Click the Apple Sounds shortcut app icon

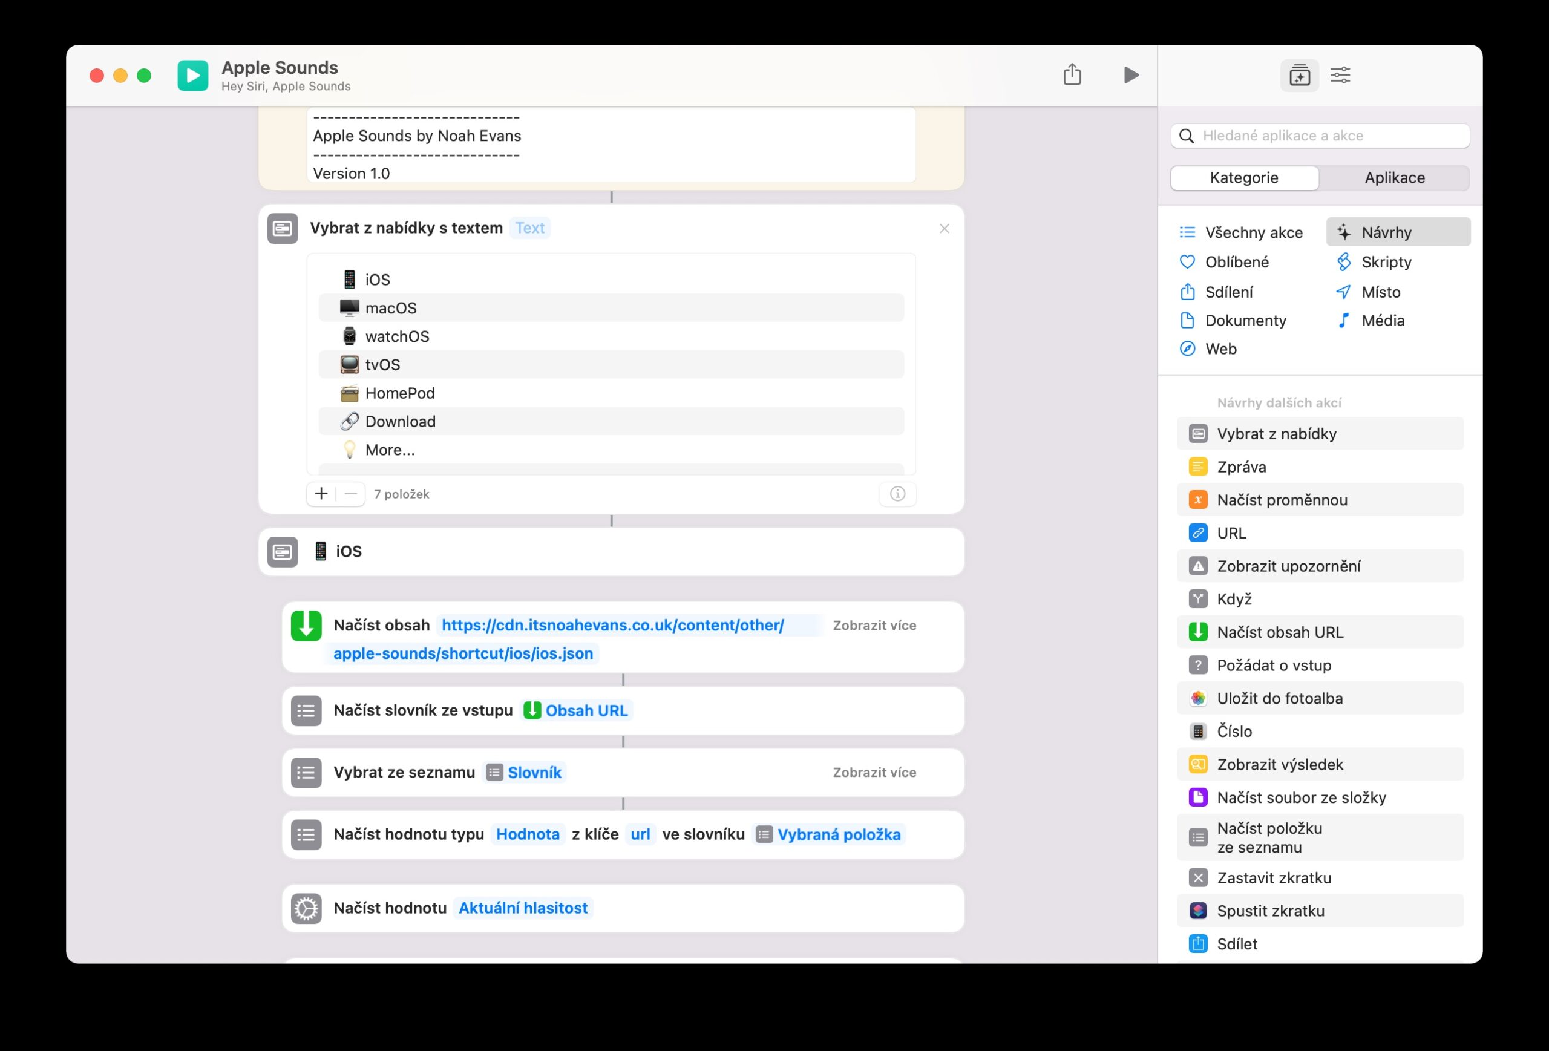[x=192, y=75]
